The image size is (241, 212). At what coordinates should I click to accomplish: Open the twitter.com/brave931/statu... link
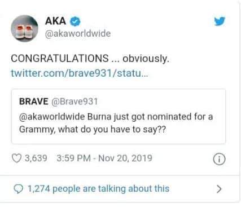pyautogui.click(x=80, y=73)
